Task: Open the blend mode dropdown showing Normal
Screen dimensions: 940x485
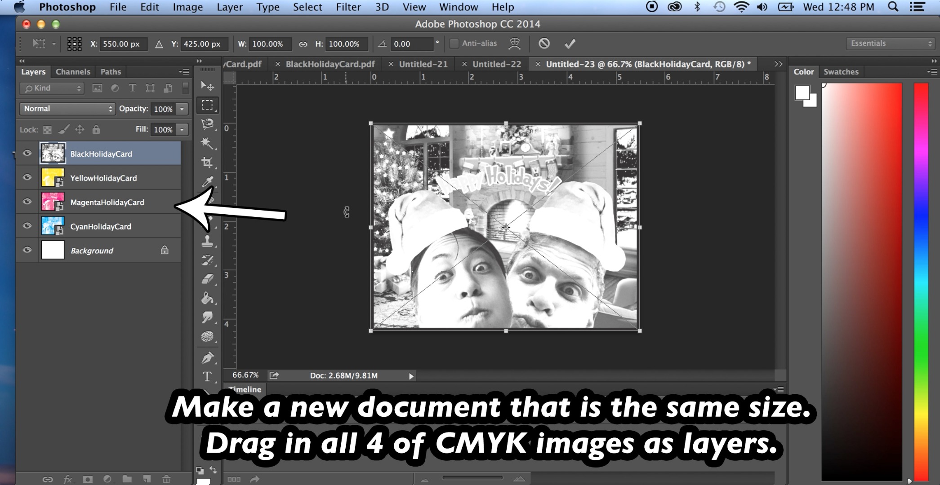Action: (x=67, y=108)
